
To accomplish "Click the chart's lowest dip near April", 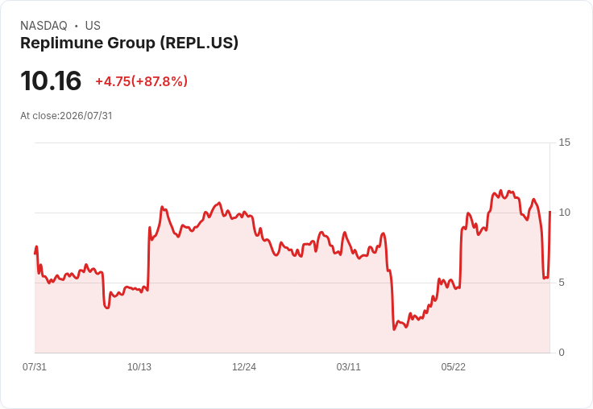I will pyautogui.click(x=394, y=329).
